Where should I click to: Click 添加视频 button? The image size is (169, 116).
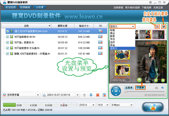click(x=11, y=7)
